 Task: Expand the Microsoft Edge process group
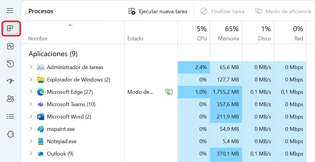pos(31,92)
